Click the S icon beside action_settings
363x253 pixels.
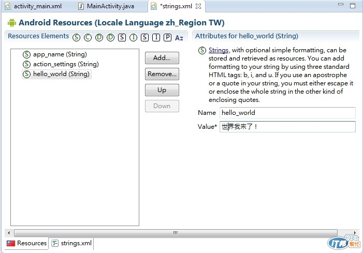tap(26, 64)
